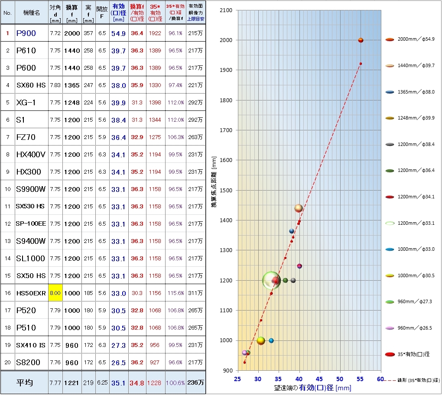This screenshot has width=442, height=395.
Task: Select the 35*有効(口)径 legend entry
Action: point(408,354)
